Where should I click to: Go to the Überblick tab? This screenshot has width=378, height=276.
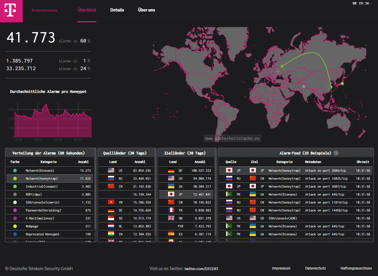pyautogui.click(x=87, y=10)
